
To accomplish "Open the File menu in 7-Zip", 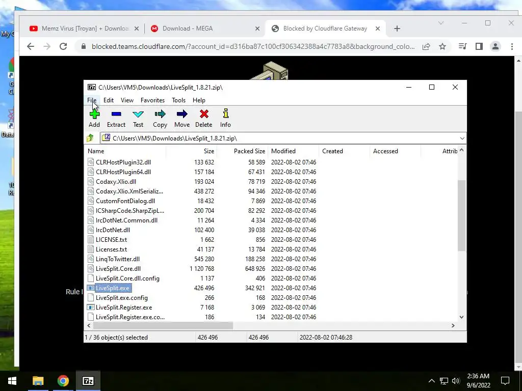I will click(92, 100).
